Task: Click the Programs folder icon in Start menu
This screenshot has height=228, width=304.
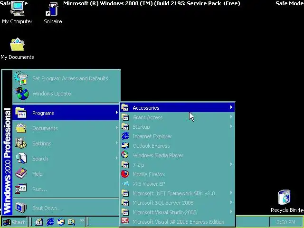Action: pos(21,113)
